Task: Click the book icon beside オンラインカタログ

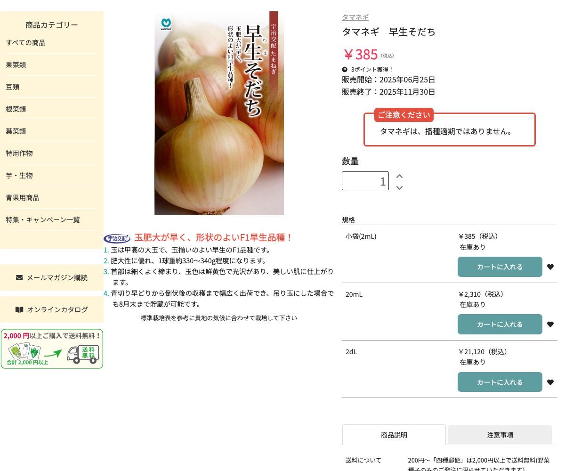Action: [19, 309]
